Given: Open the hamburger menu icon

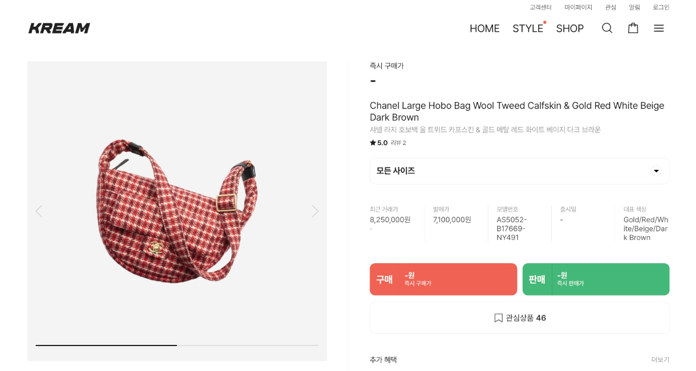Looking at the screenshot, I should (659, 28).
